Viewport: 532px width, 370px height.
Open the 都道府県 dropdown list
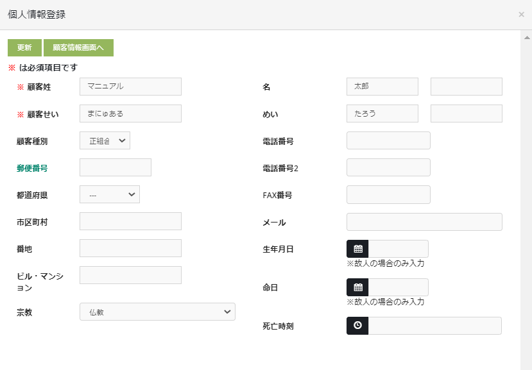pyautogui.click(x=110, y=194)
